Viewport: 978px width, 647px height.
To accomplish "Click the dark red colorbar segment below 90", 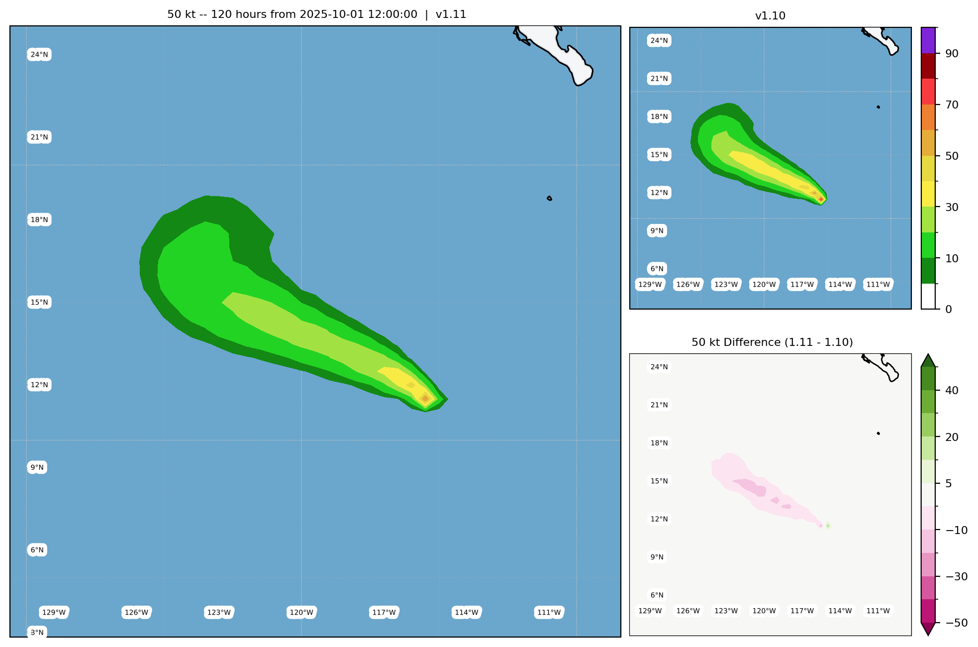I will pos(928,66).
